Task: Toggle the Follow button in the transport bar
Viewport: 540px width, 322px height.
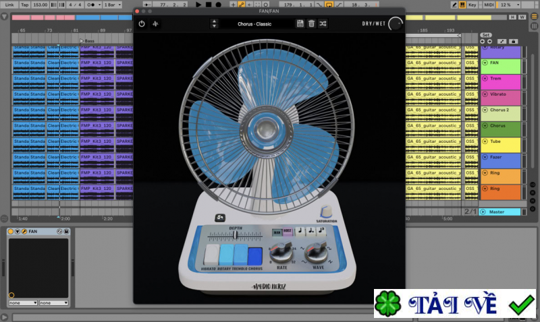Action: click(148, 5)
